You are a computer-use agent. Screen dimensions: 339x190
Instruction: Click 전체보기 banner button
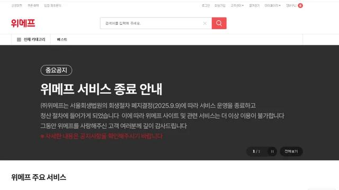(x=291, y=151)
